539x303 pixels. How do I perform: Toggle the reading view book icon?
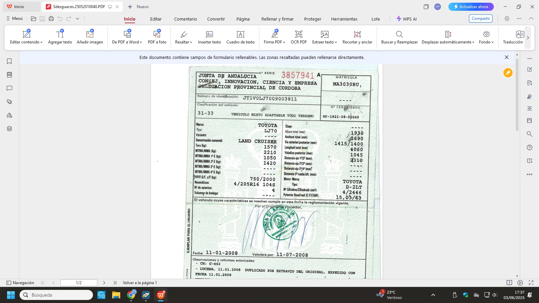pyautogui.click(x=509, y=283)
